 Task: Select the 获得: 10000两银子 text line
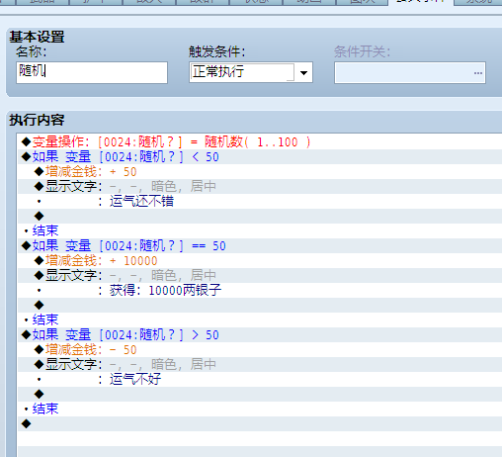(x=260, y=291)
